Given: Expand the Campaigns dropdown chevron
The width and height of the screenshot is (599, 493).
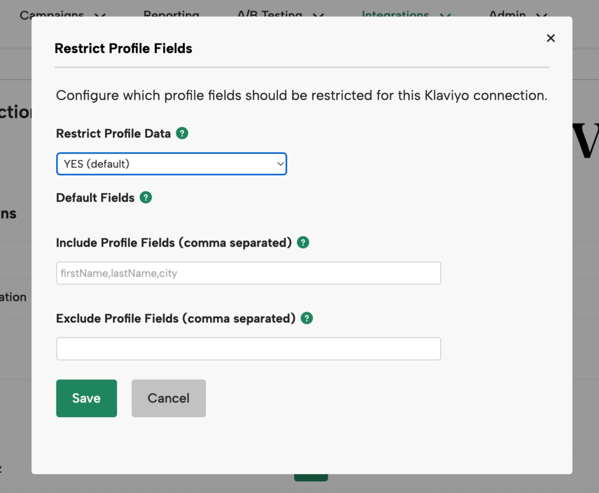Looking at the screenshot, I should pos(100,15).
